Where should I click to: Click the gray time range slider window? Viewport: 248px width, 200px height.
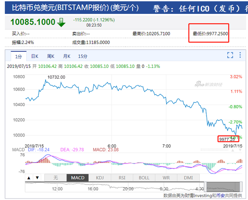223,187
